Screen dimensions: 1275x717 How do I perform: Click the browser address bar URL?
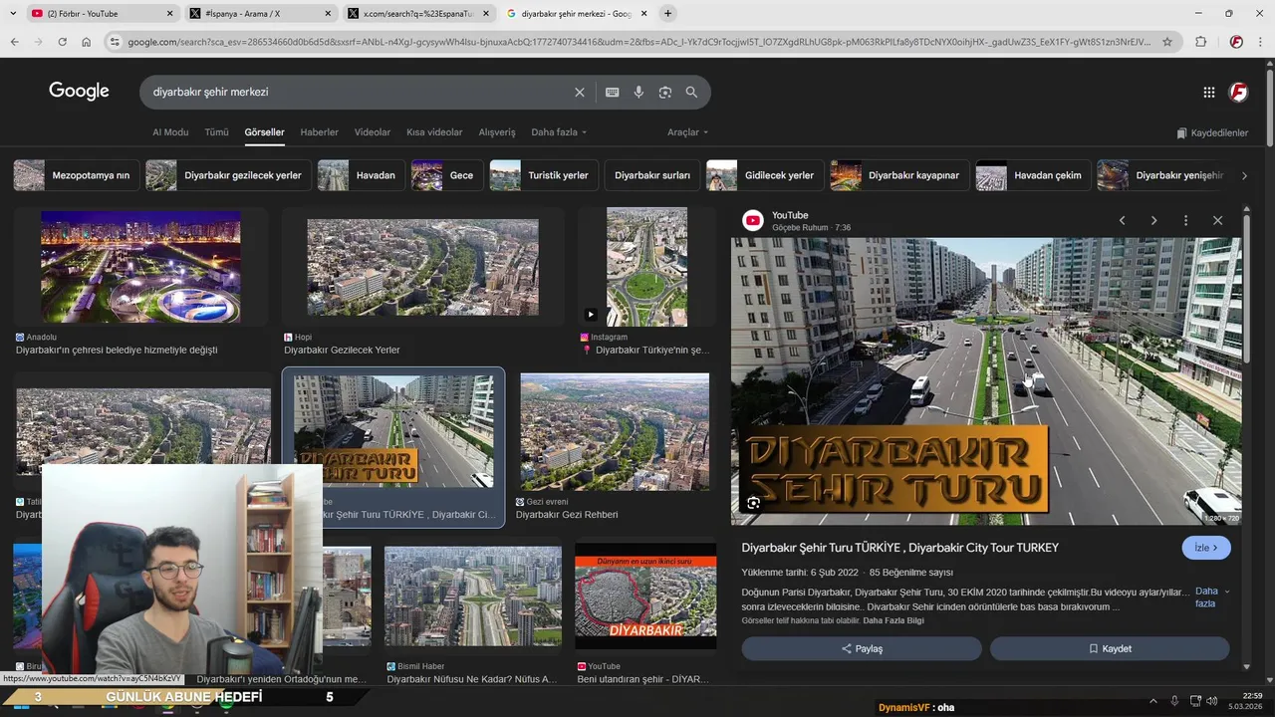click(x=637, y=42)
